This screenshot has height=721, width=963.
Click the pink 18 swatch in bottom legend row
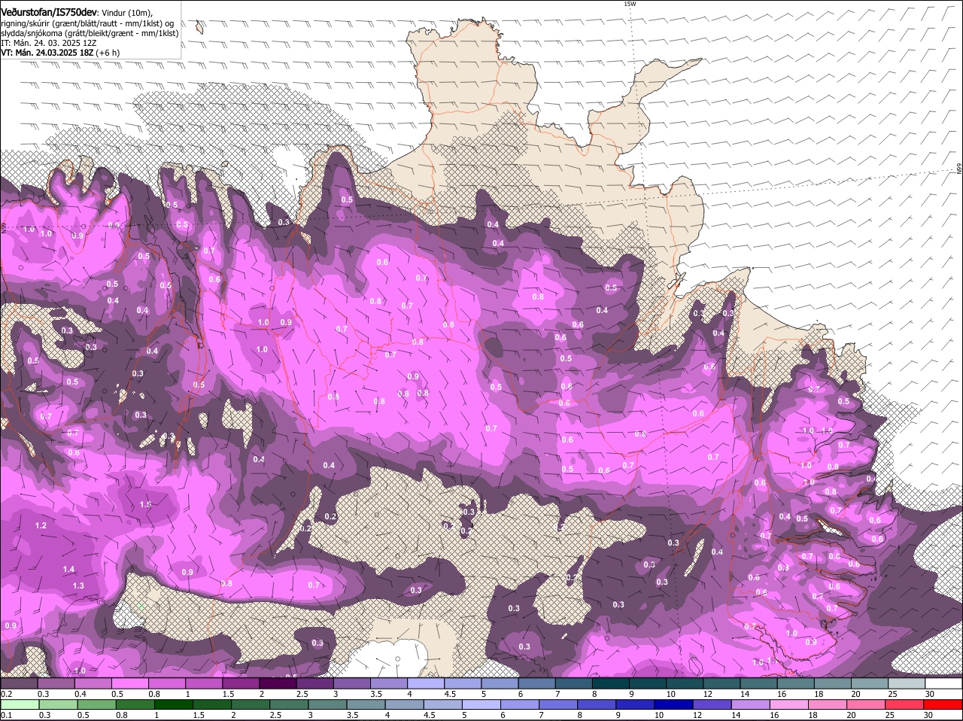(828, 704)
